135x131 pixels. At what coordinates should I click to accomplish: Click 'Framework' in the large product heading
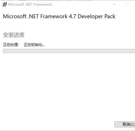[54, 16]
